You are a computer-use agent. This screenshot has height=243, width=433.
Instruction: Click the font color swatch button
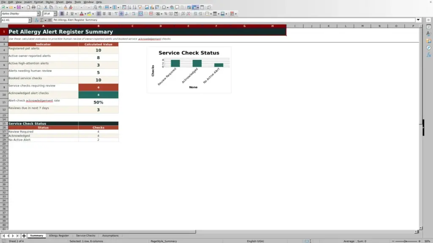82,13
